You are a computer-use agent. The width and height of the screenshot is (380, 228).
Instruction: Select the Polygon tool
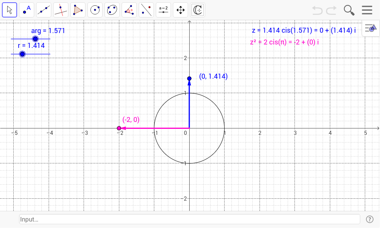pos(78,10)
